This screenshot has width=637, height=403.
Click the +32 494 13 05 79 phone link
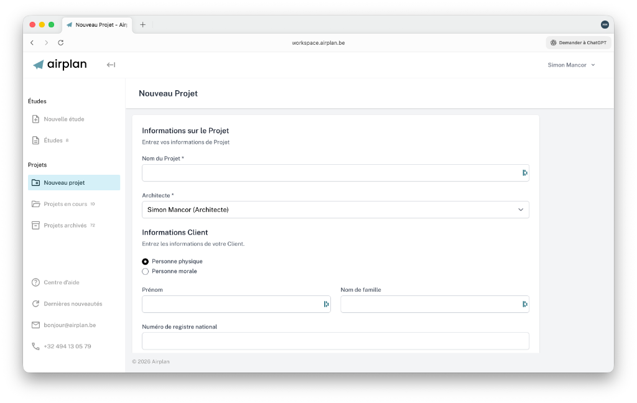click(67, 346)
